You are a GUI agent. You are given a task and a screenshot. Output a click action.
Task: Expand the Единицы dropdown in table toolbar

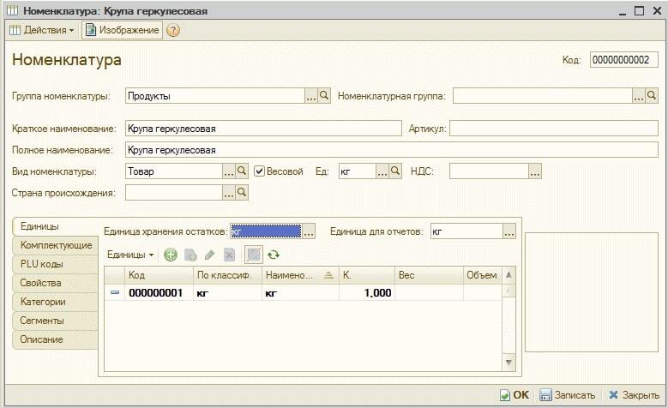(130, 255)
